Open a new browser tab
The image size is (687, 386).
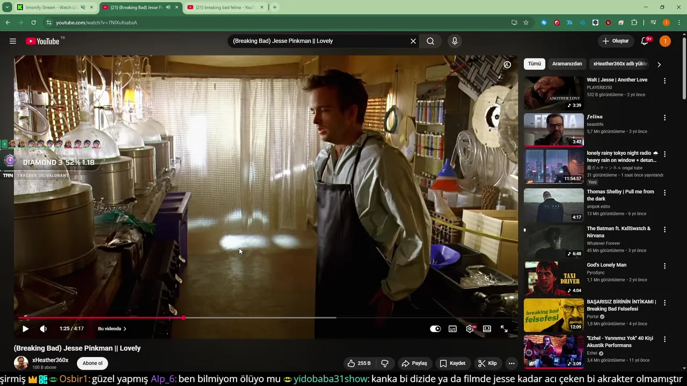[275, 8]
